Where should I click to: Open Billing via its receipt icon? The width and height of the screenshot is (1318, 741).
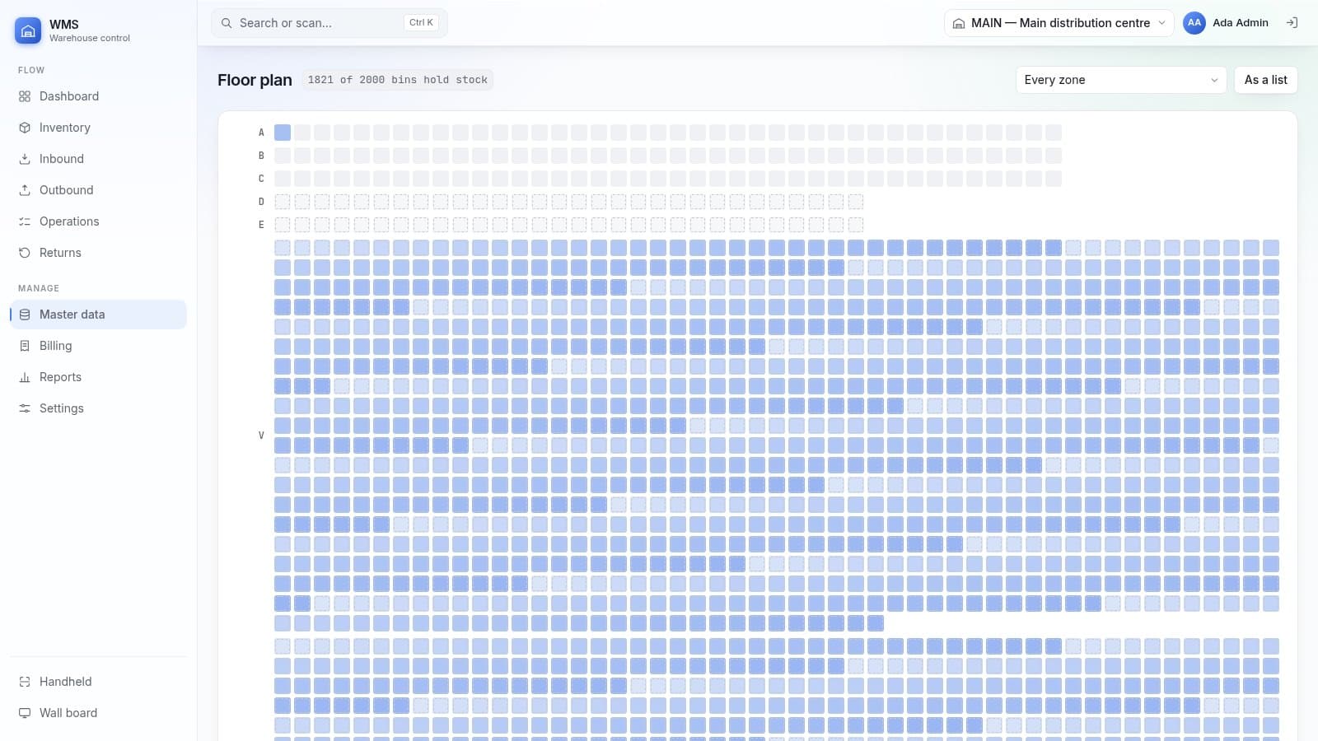point(25,346)
